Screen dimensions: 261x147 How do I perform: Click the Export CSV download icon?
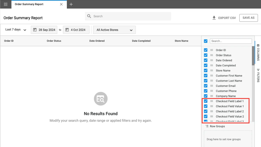click(214, 18)
